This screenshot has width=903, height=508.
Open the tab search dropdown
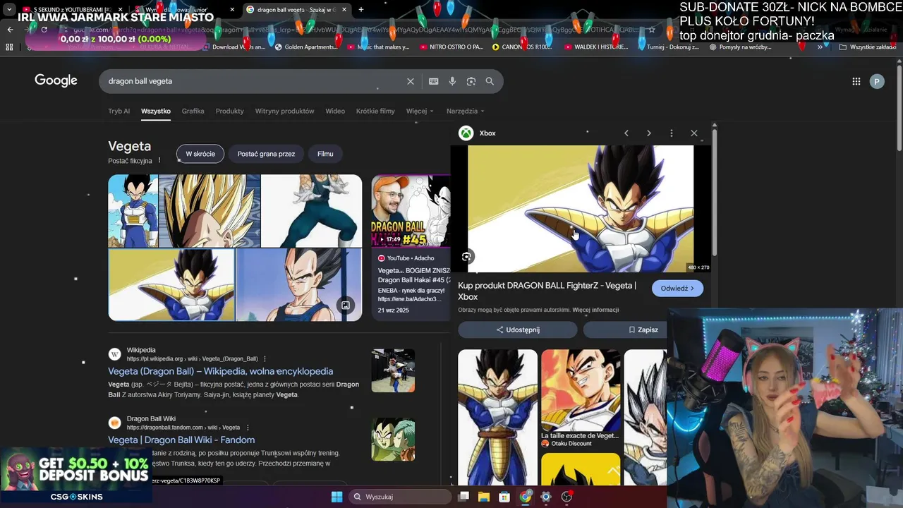(x=9, y=9)
